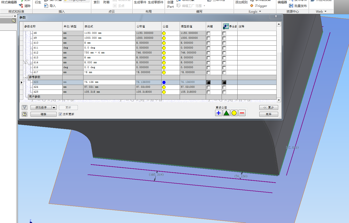
Task: Click the blue plus upper tolerance icon
Action: point(219,113)
